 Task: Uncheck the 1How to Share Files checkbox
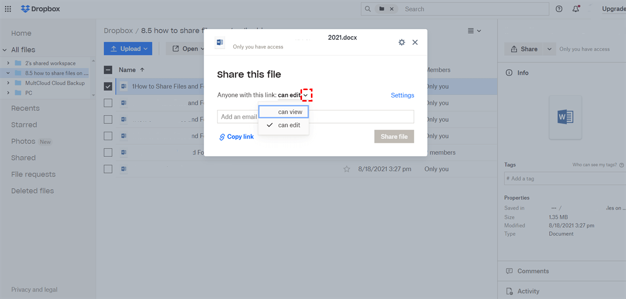click(x=108, y=86)
